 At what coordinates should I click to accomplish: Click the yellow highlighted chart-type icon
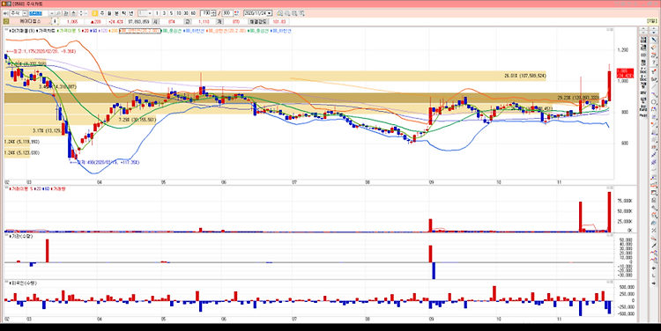click(95, 13)
